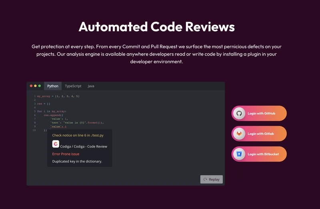Click 'Duplicated key in the dictionary.' message
Viewport: 320px width, 209px height.
point(77,162)
